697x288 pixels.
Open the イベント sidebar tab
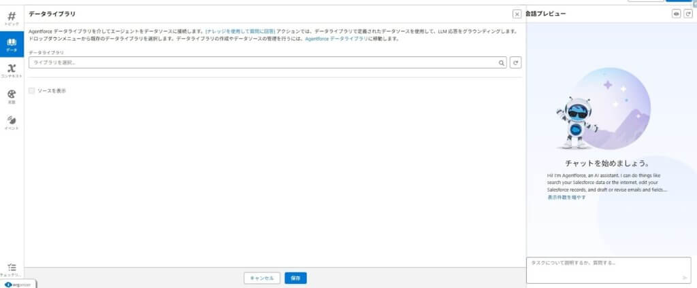12,122
